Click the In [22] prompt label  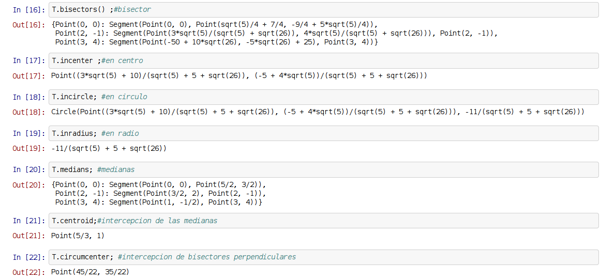(29, 257)
